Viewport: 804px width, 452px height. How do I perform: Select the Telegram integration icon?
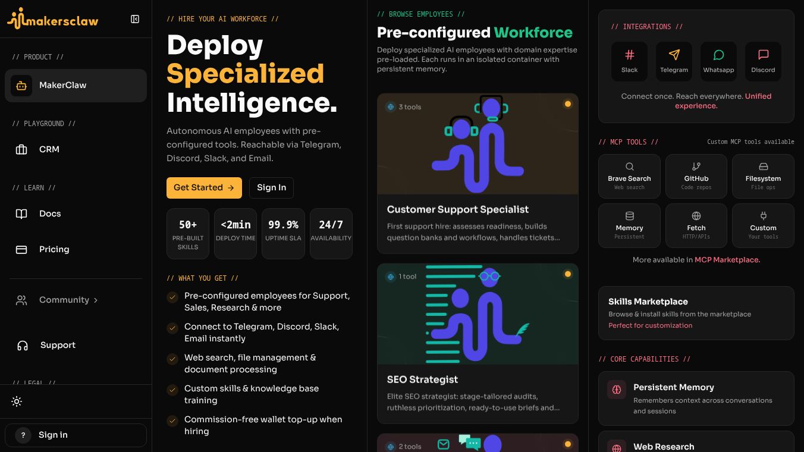pos(674,61)
